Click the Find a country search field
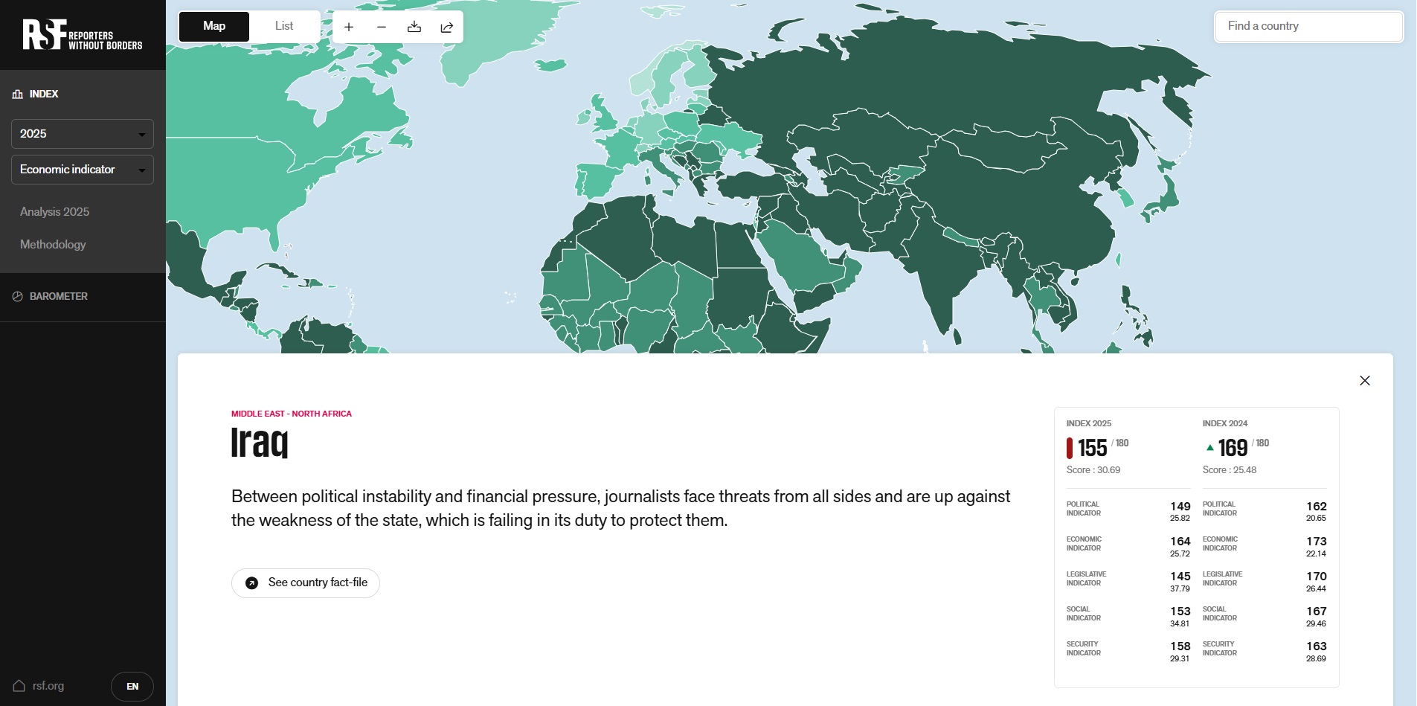1417x706 pixels. (1309, 26)
